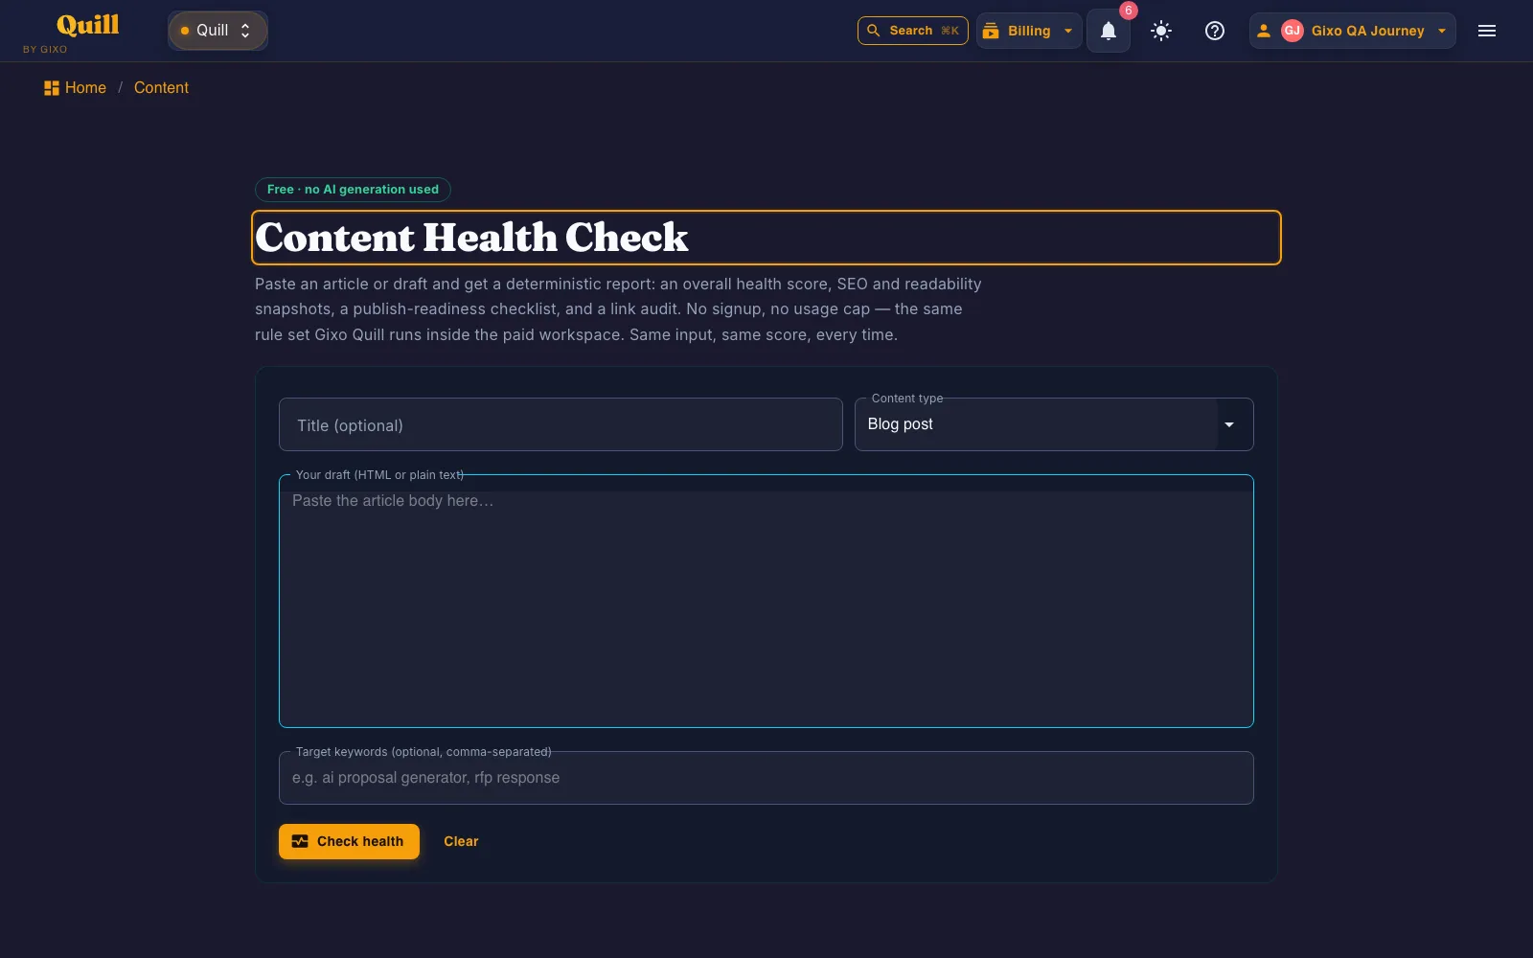The height and width of the screenshot is (958, 1533).
Task: Open the Content type dropdown
Action: [x=1054, y=424]
